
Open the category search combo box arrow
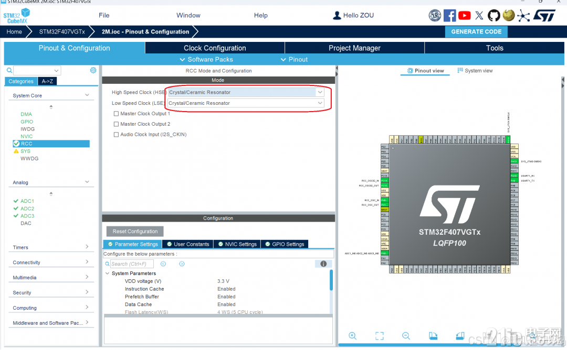coord(56,70)
